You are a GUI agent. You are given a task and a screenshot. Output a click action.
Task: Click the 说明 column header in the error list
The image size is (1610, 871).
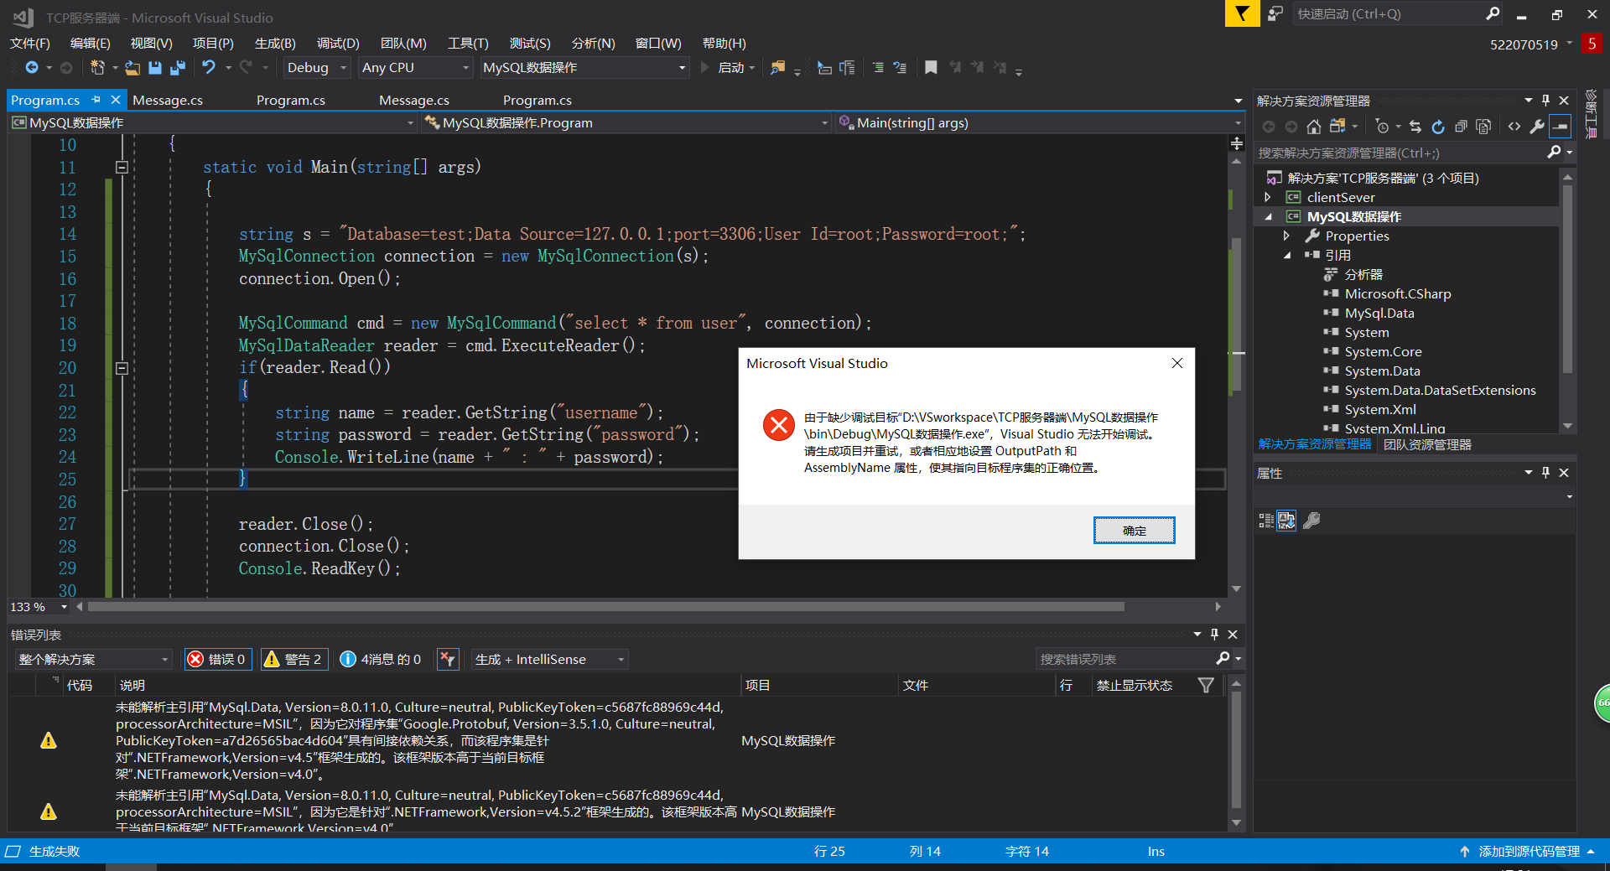132,686
